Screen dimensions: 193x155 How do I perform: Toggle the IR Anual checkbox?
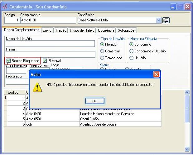click(x=45, y=60)
